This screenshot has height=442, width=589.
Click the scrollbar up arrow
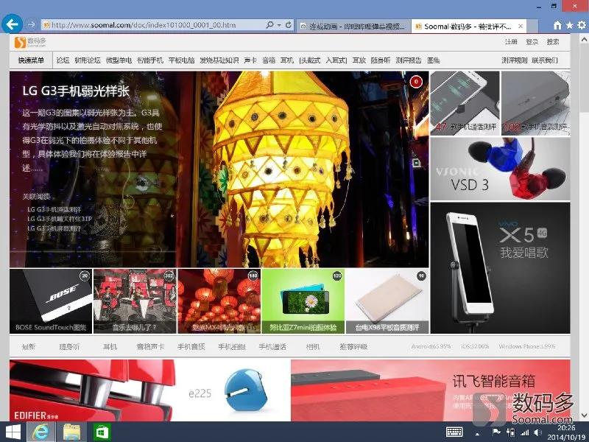click(x=584, y=39)
